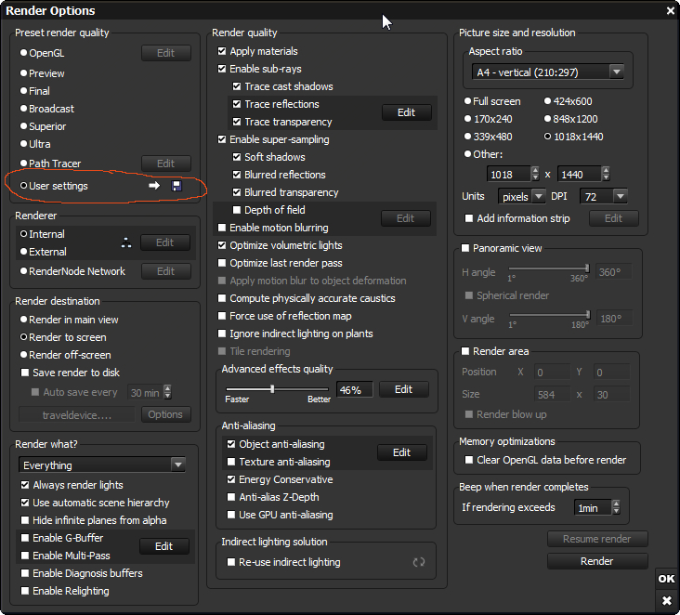
Task: Click the load user settings arrow icon
Action: pyautogui.click(x=155, y=186)
